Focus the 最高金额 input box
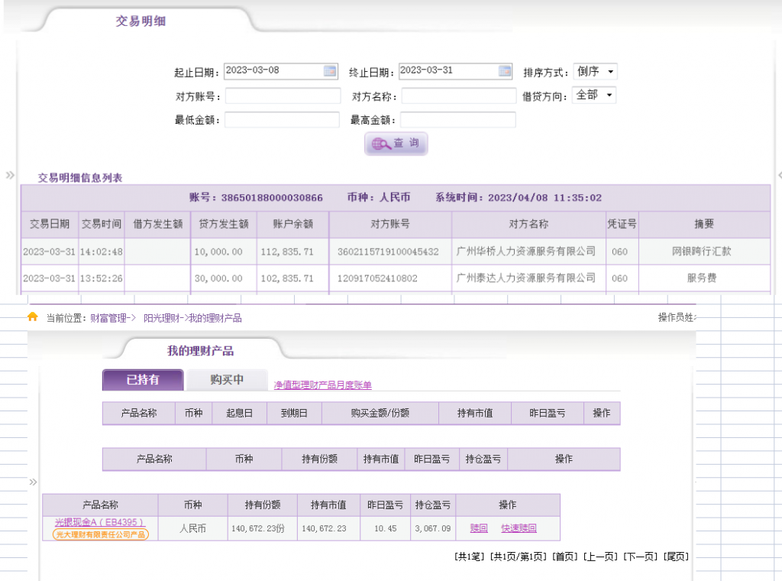This screenshot has width=782, height=581. [x=458, y=120]
